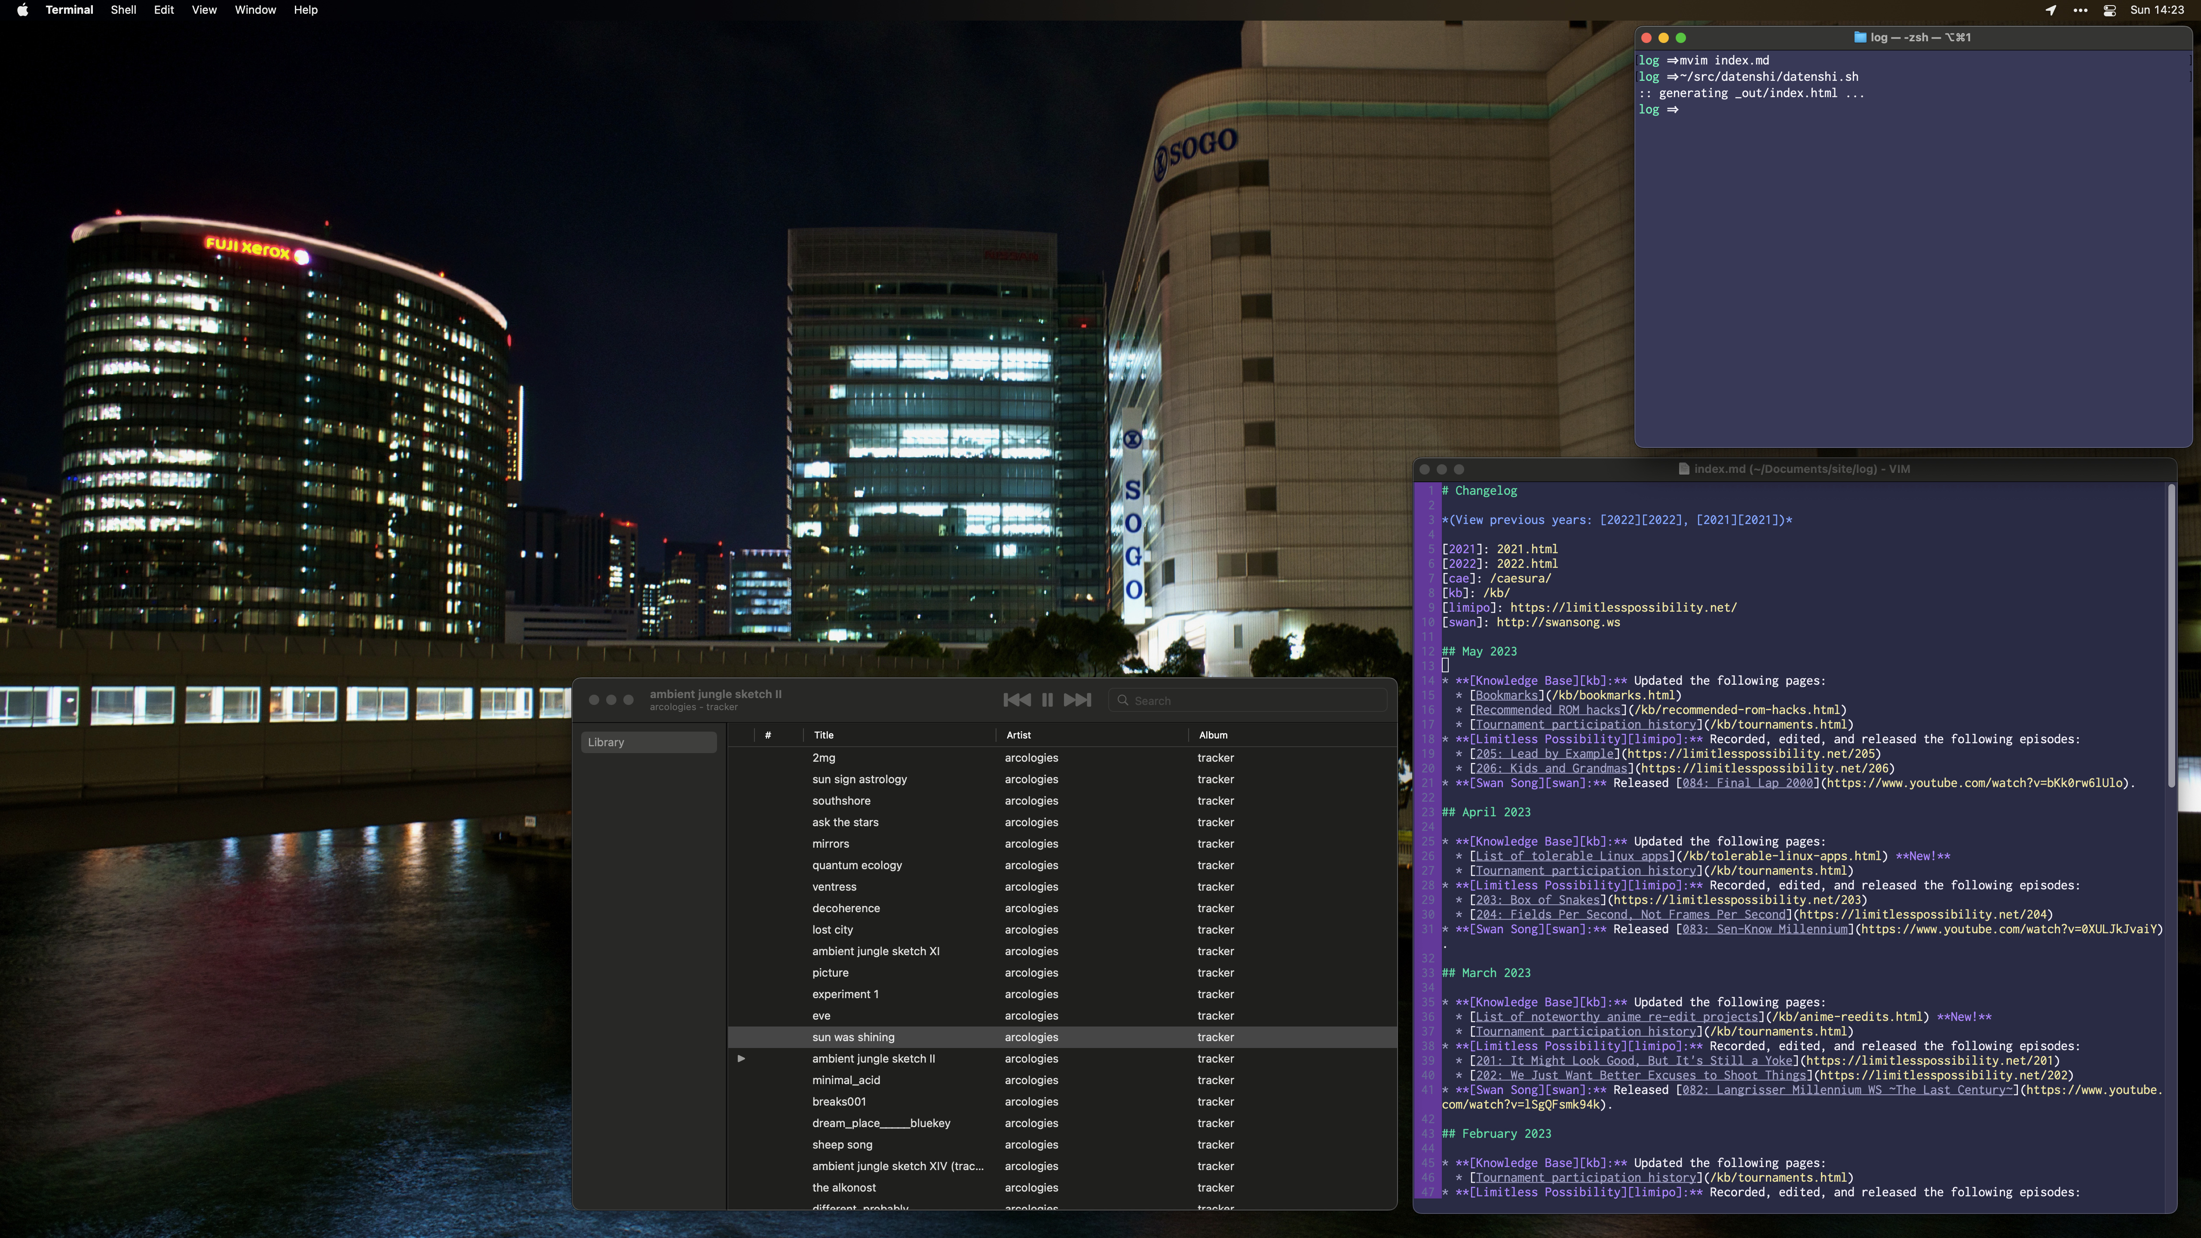Open Control Center in the menu bar
2201x1238 pixels.
coord(2109,10)
